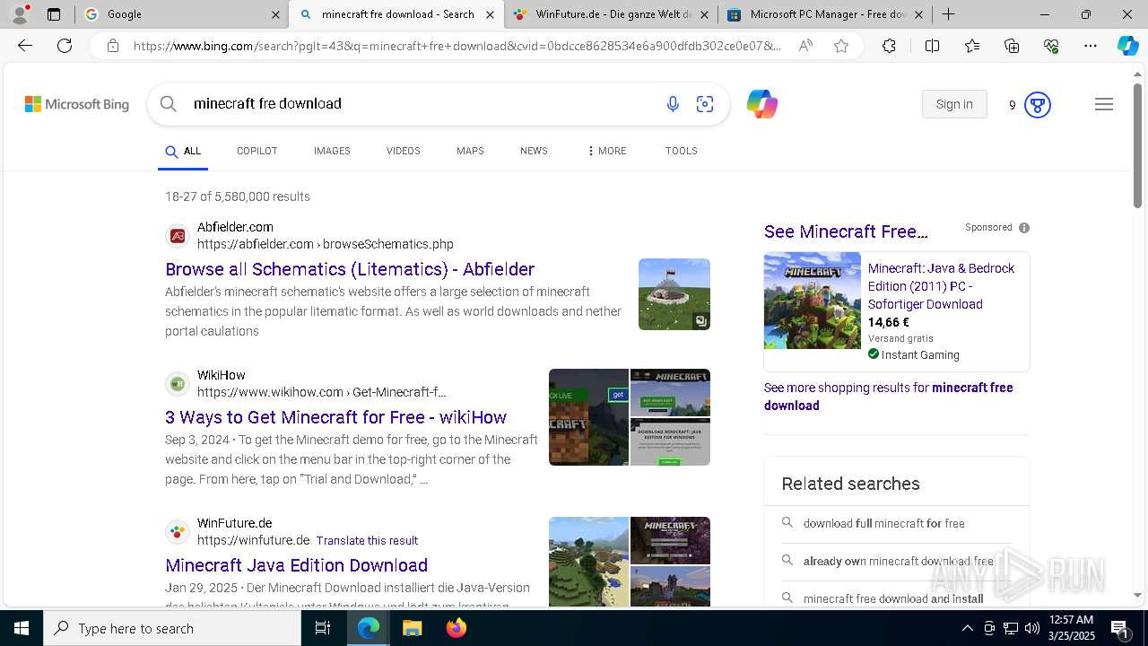
Task: Click the Edge profile avatar
Action: point(20,14)
